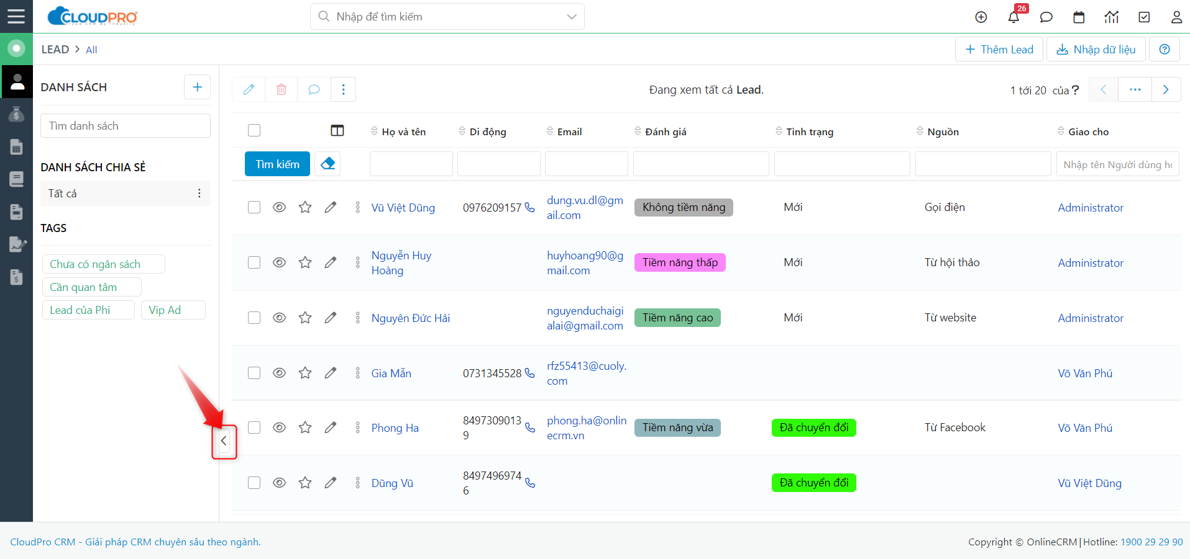Call Gia Mẫn via phone icon
Image resolution: width=1190 pixels, height=559 pixels.
[530, 373]
